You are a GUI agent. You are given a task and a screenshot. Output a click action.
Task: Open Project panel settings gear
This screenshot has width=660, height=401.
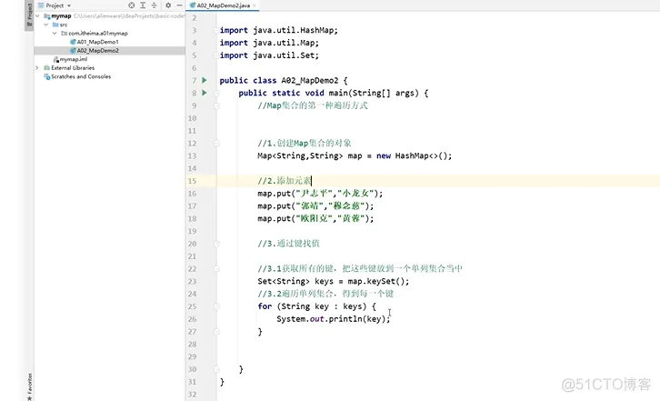click(168, 5)
